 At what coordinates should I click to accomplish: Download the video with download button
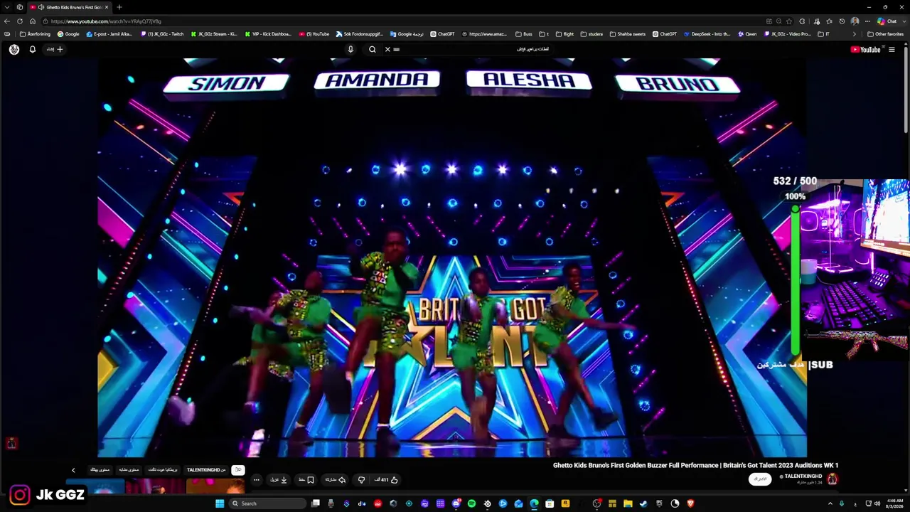(279, 479)
